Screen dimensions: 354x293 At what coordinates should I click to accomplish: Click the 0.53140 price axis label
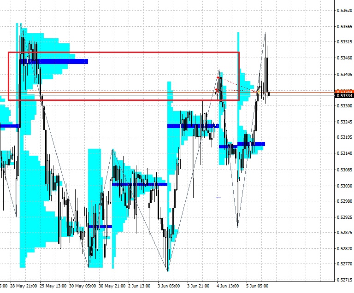coord(344,153)
